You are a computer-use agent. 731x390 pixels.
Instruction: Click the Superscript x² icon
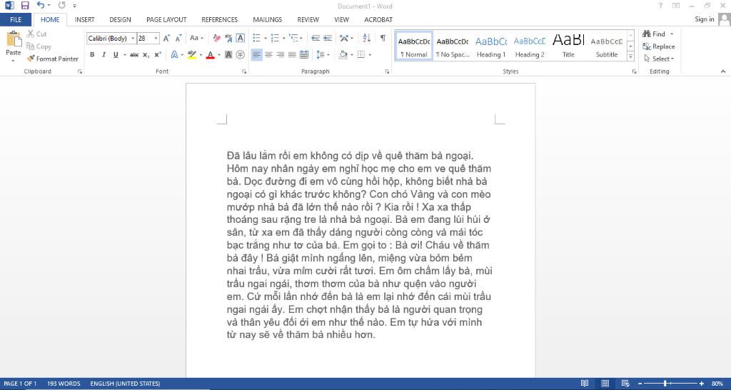tap(158, 54)
